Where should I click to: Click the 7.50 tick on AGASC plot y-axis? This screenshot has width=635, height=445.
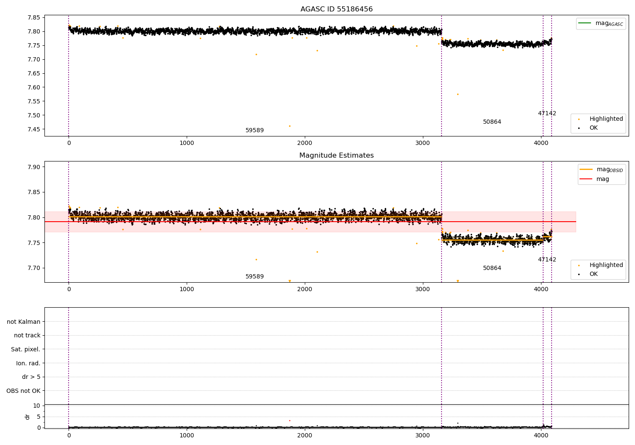click(x=34, y=115)
